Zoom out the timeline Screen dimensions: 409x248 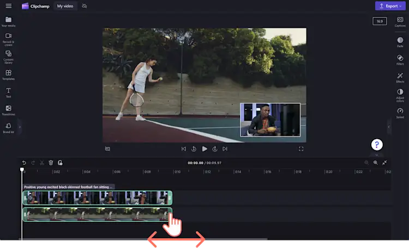click(366, 163)
